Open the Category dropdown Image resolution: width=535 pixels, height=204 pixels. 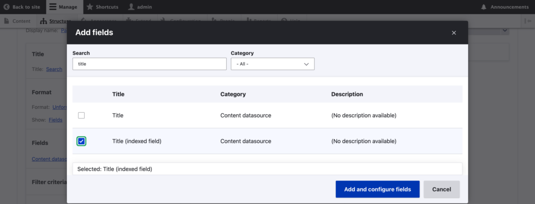point(273,64)
